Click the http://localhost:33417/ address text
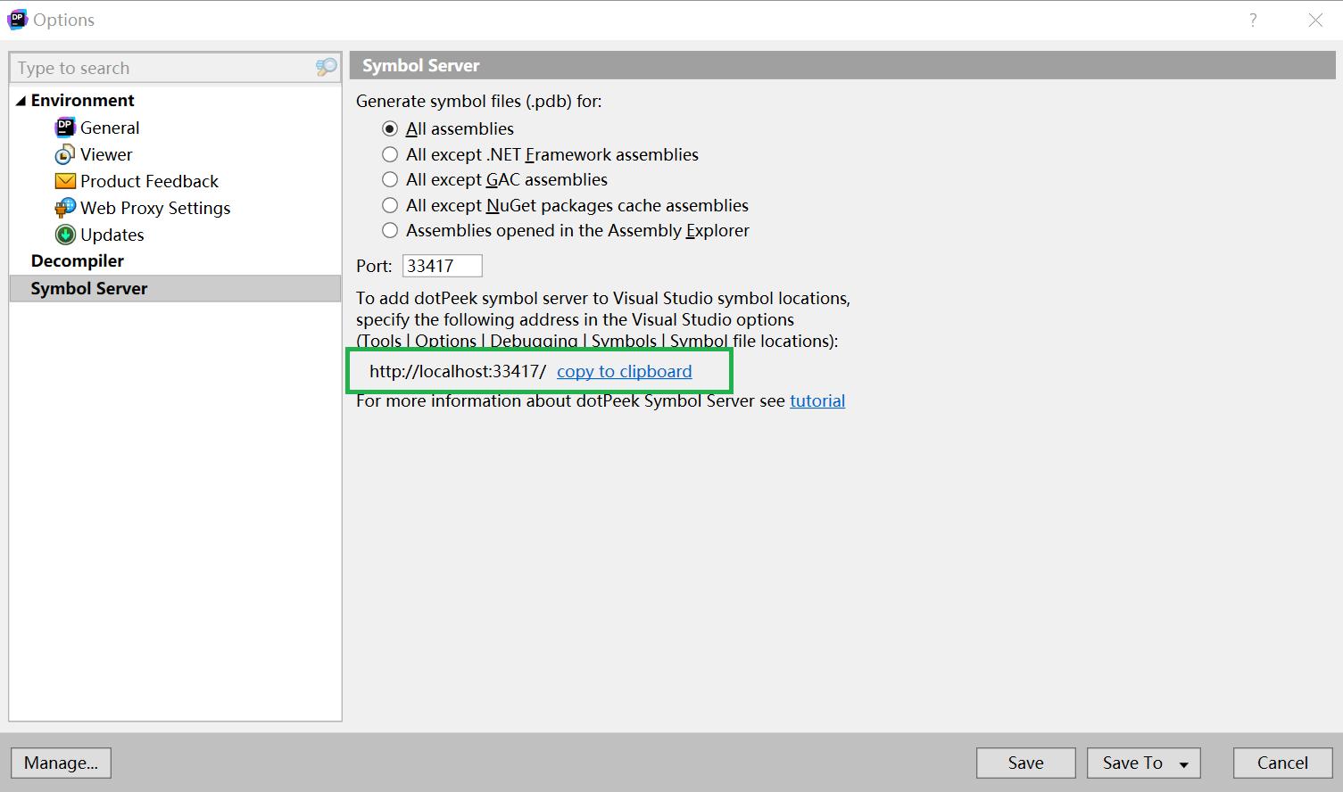1343x792 pixels. (x=458, y=371)
